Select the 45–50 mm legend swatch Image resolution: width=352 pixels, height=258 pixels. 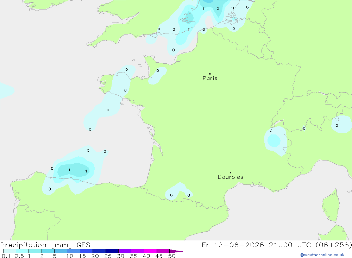[x=163, y=251]
